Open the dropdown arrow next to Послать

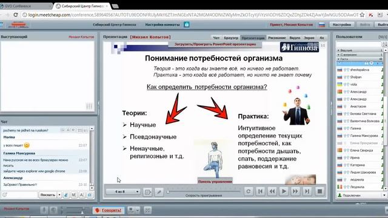point(59,195)
